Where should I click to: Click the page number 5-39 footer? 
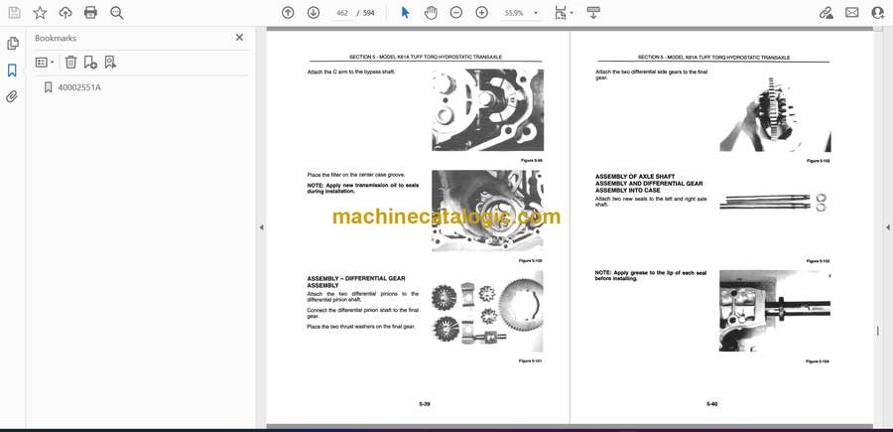[x=425, y=404]
